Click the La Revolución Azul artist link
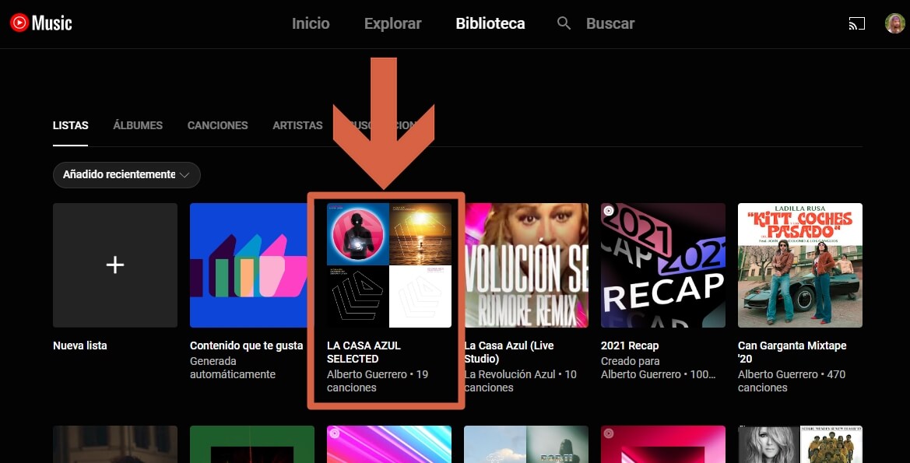Image resolution: width=910 pixels, height=463 pixels. (510, 374)
